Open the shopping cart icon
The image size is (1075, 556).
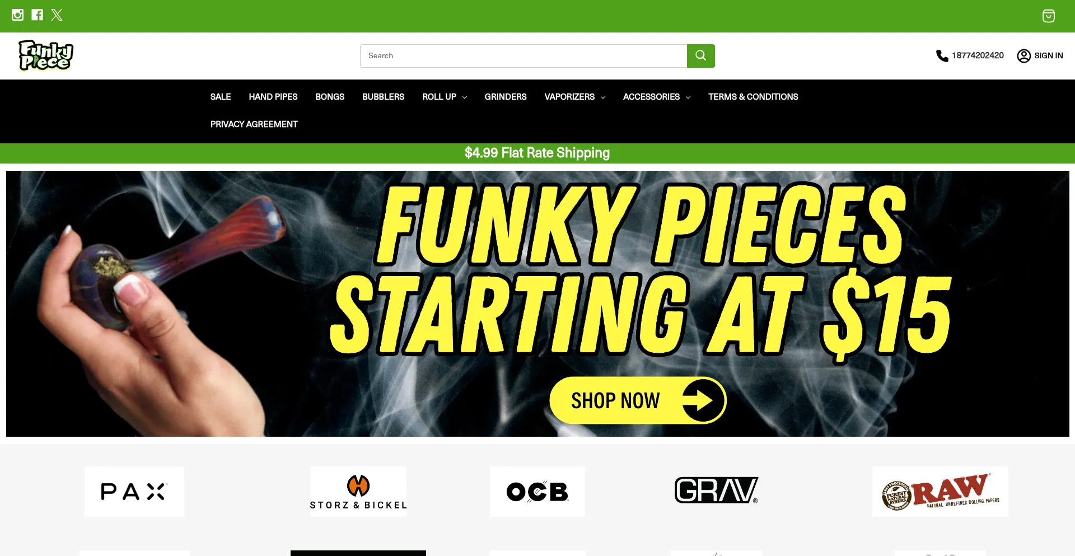point(1048,16)
